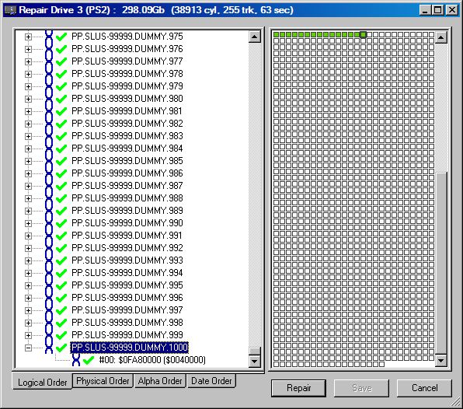Click chain link icon of DUMMY.988
The image size is (463, 409).
pos(49,198)
